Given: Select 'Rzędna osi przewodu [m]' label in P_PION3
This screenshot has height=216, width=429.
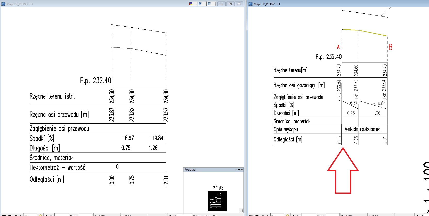Looking at the screenshot, I should click(59, 115).
